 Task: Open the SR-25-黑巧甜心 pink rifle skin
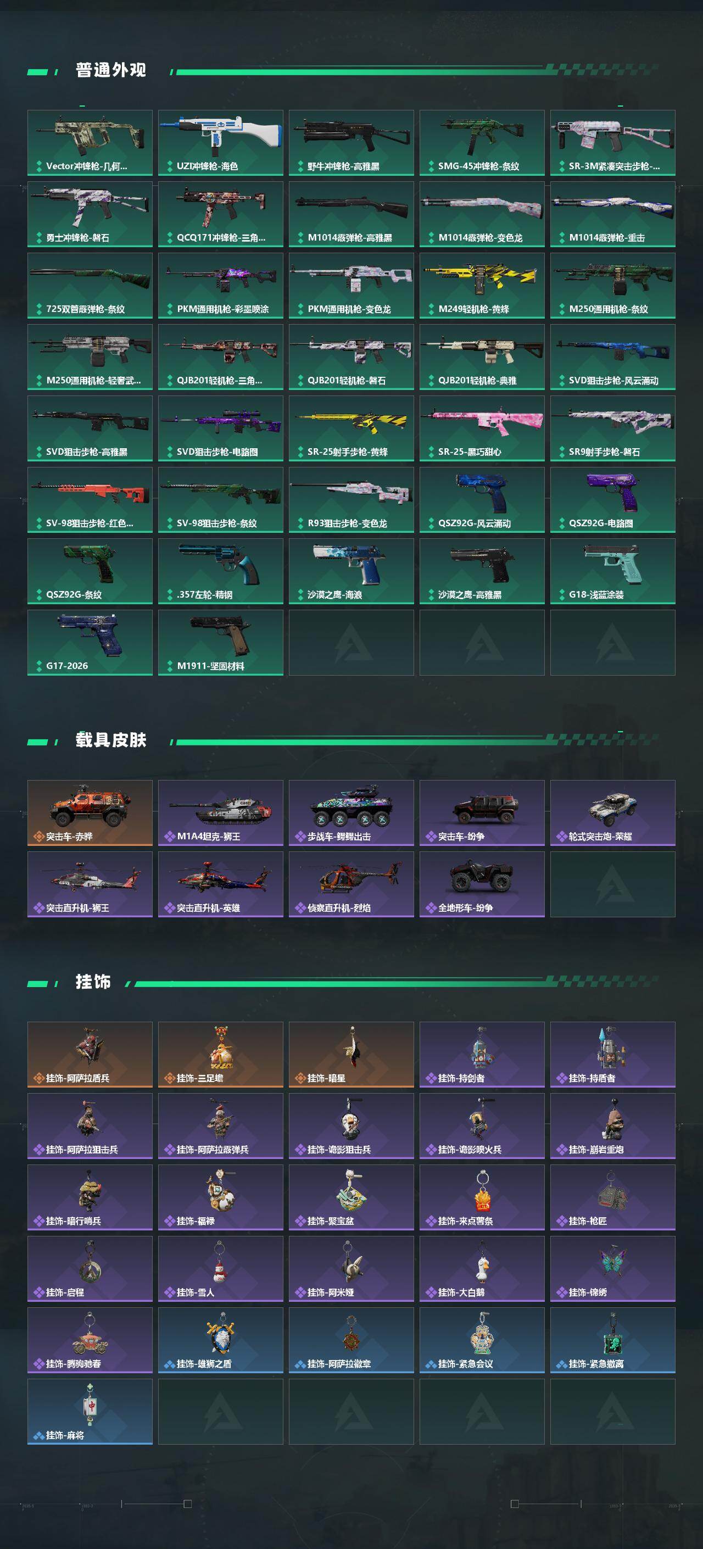pyautogui.click(x=482, y=428)
